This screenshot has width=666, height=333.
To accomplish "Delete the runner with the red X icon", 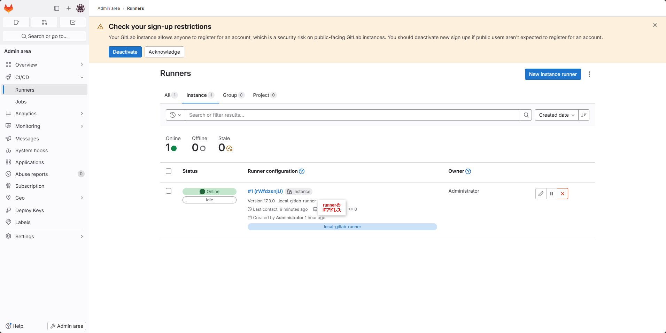I will (562, 194).
